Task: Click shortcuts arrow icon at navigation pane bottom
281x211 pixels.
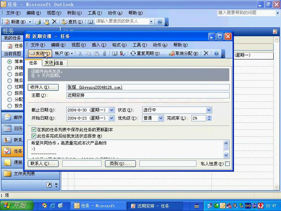Action: click(49, 185)
